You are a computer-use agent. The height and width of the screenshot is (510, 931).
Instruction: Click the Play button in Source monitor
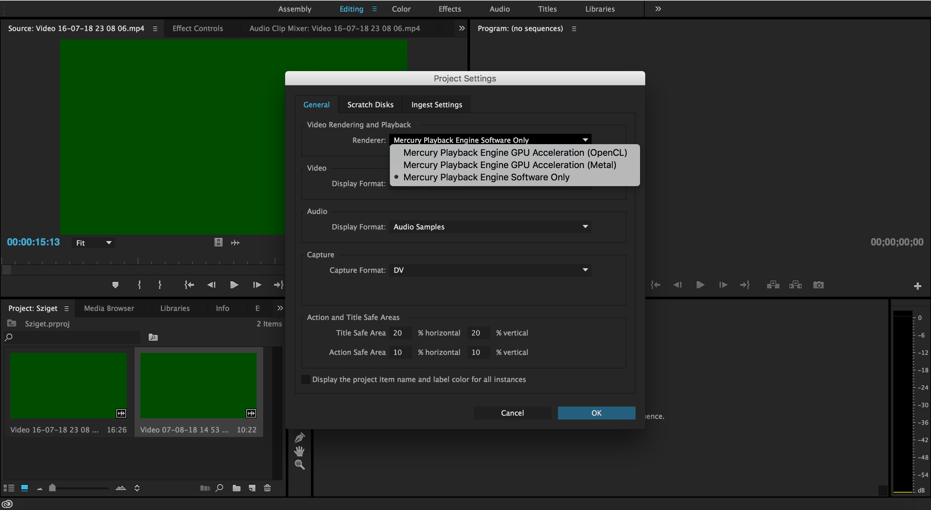(232, 284)
